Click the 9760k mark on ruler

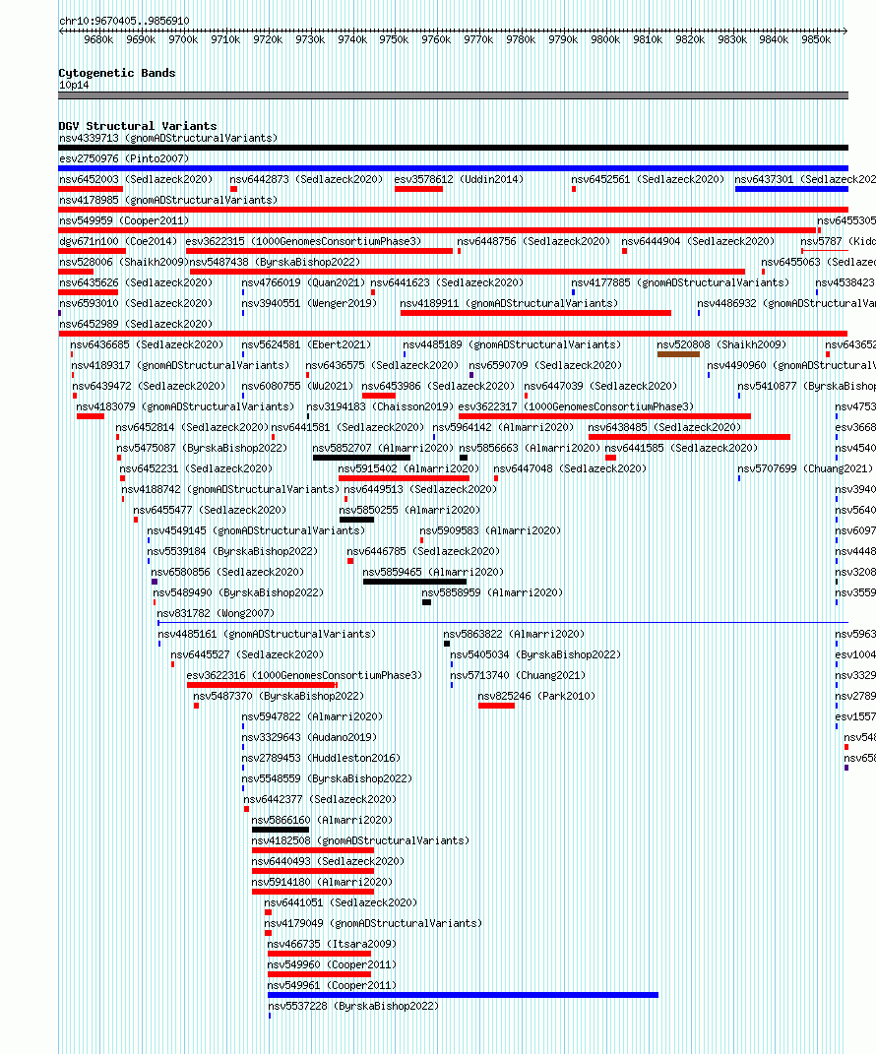[436, 39]
